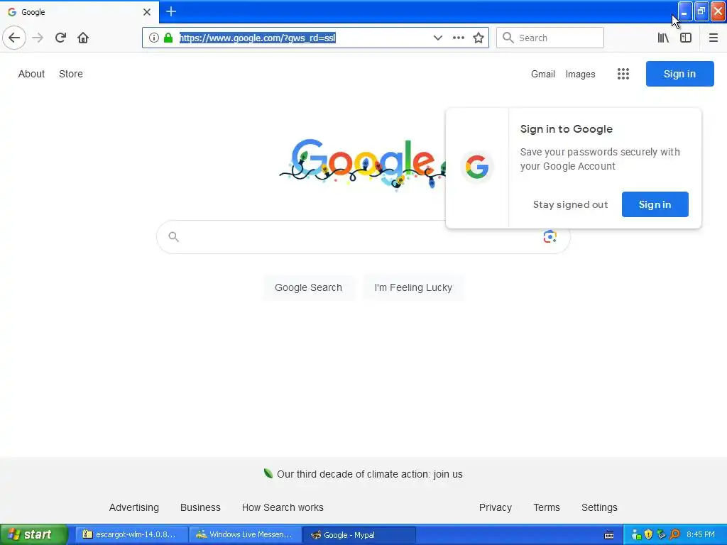Image resolution: width=727 pixels, height=545 pixels.
Task: Switch to escargot-wlm taskbar window
Action: [131, 534]
